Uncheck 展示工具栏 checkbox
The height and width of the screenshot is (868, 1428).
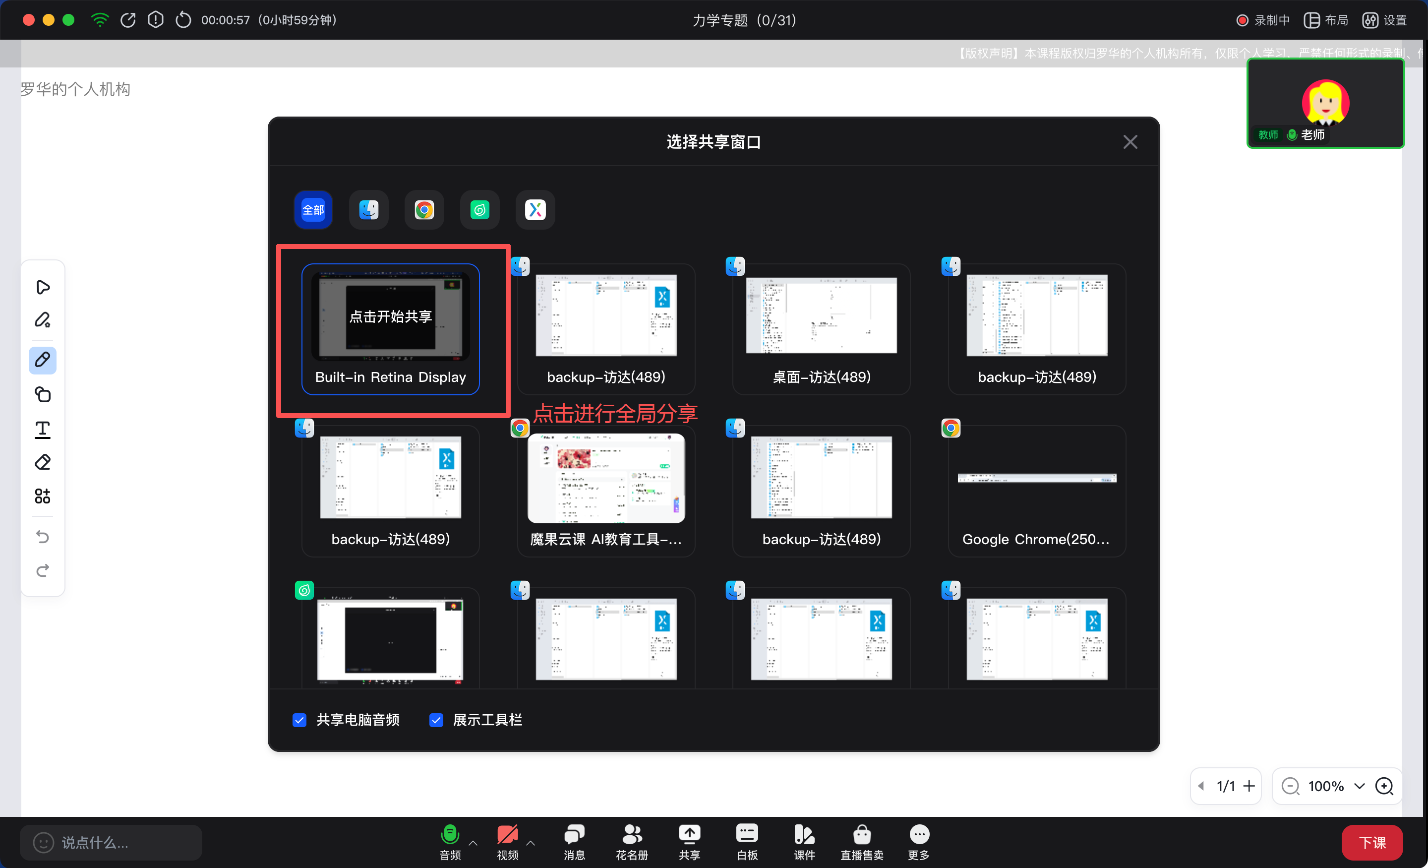point(436,720)
